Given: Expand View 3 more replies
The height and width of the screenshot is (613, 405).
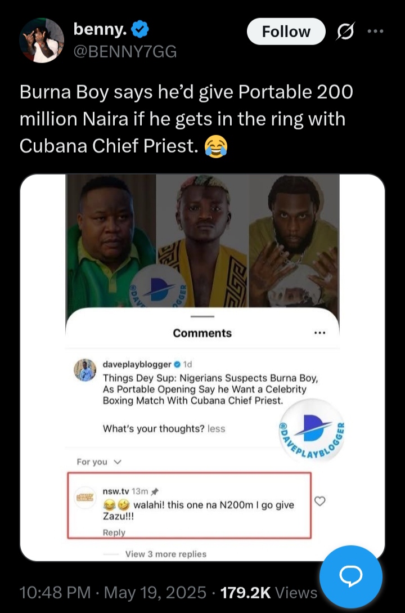Looking at the screenshot, I should (x=165, y=554).
